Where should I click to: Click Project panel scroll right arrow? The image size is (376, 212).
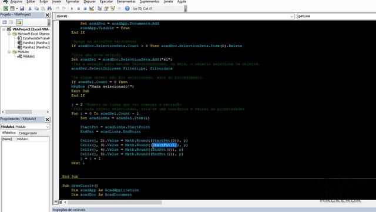coord(48,112)
